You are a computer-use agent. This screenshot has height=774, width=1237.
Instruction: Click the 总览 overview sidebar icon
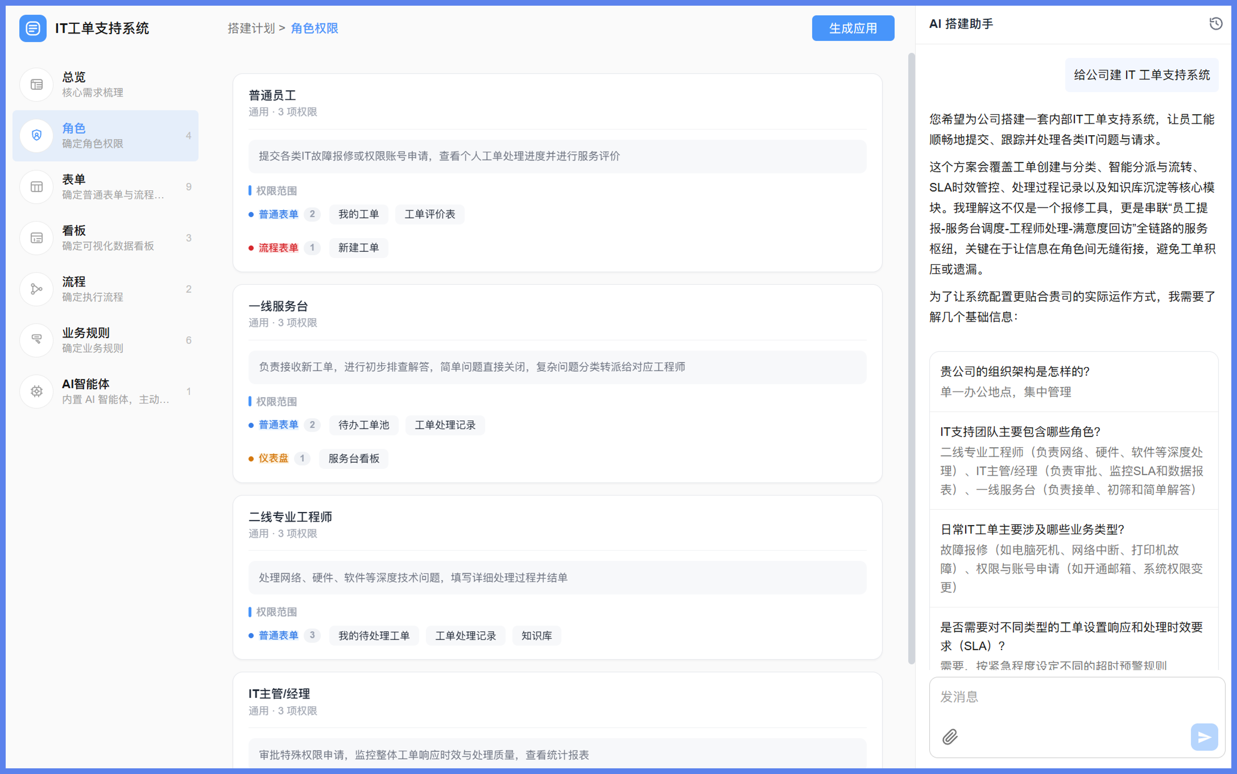pyautogui.click(x=36, y=84)
